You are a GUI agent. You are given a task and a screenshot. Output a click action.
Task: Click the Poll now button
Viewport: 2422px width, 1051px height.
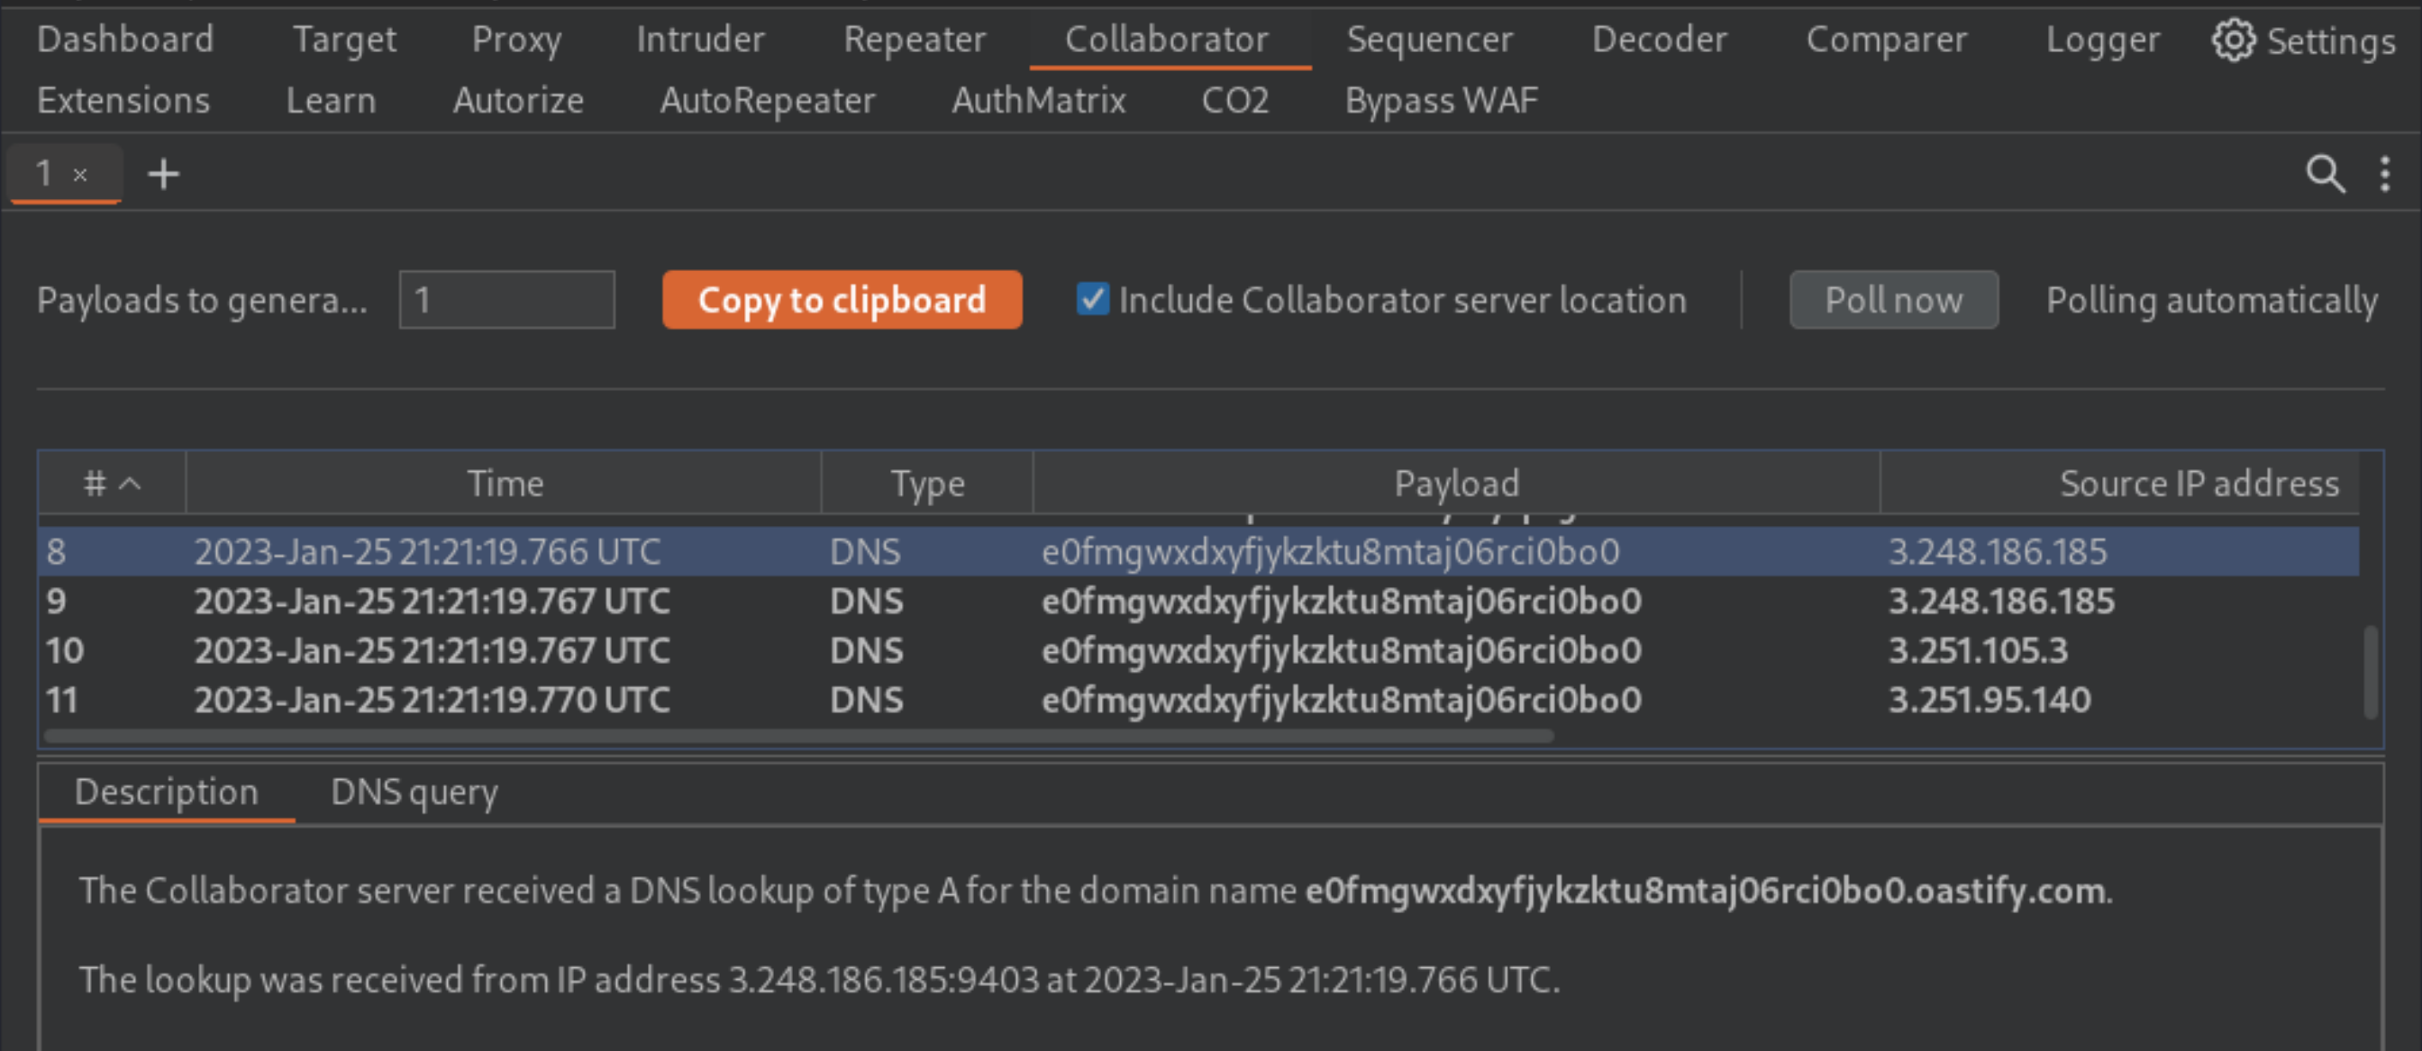click(1894, 300)
